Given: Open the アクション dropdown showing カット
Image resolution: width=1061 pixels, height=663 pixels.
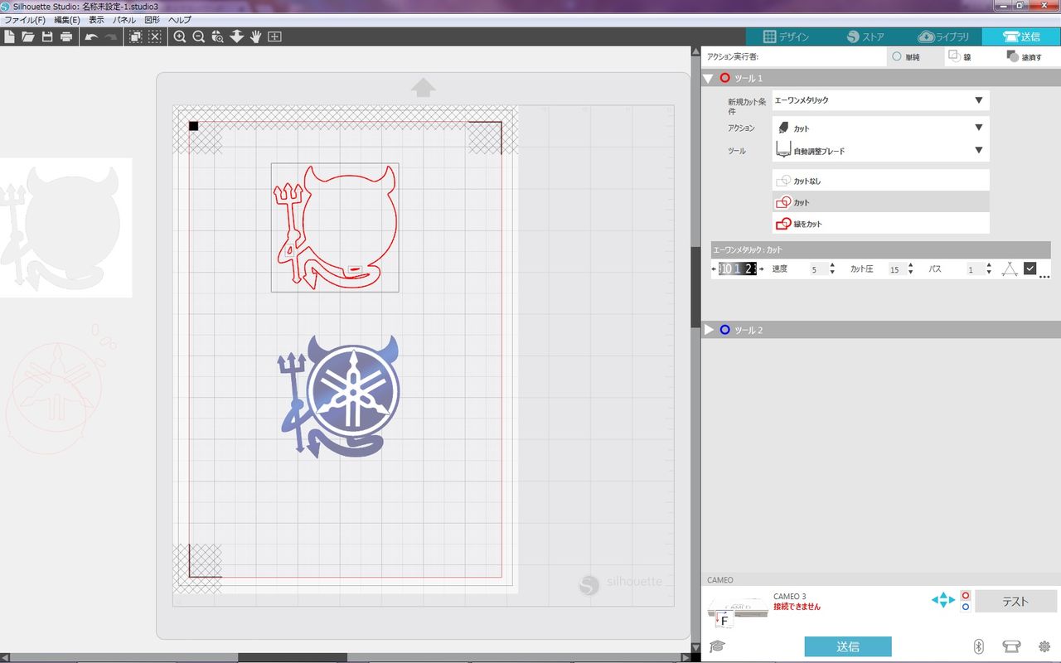Looking at the screenshot, I should (880, 128).
